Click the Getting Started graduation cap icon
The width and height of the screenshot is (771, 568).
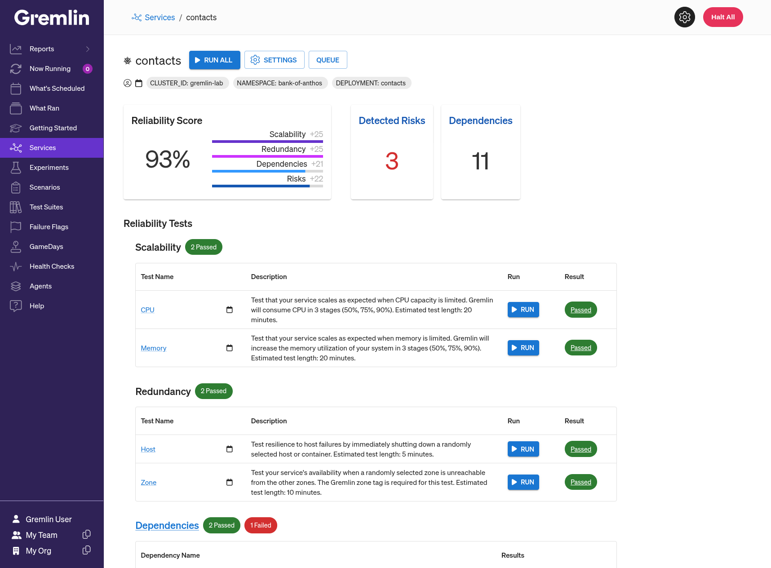coord(16,128)
